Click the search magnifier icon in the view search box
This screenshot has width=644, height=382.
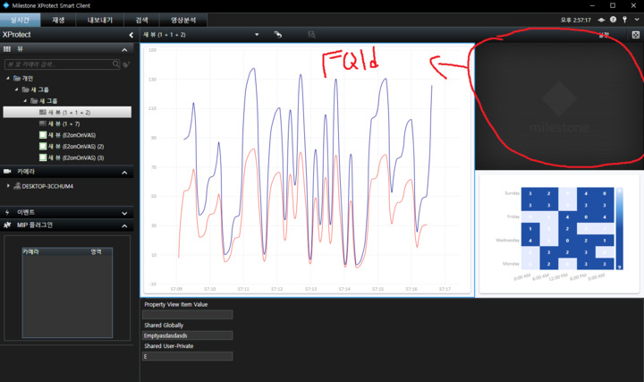[116, 64]
